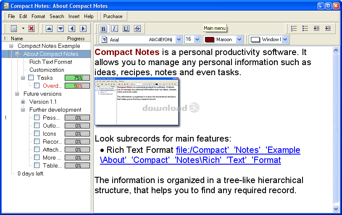Click the red X delete record icon
The height and width of the screenshot is (215, 342).
tap(32, 29)
